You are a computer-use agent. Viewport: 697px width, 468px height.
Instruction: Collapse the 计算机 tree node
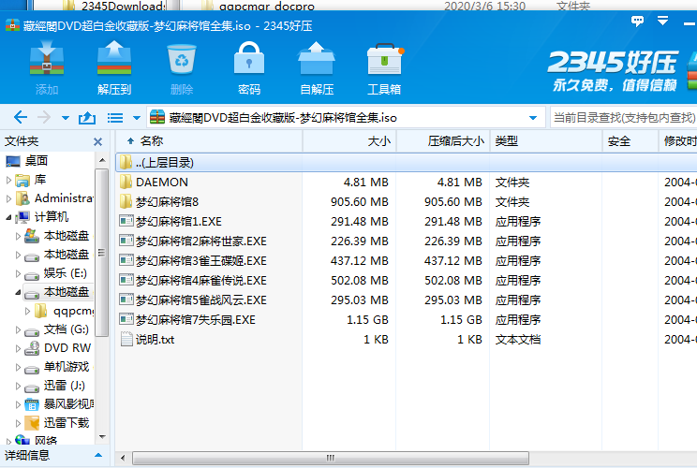[x=8, y=217]
